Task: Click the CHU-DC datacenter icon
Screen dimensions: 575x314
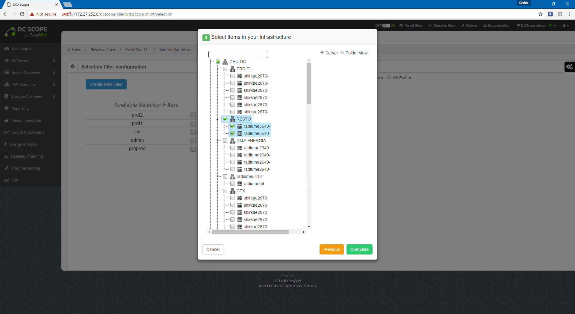Action: pyautogui.click(x=225, y=62)
